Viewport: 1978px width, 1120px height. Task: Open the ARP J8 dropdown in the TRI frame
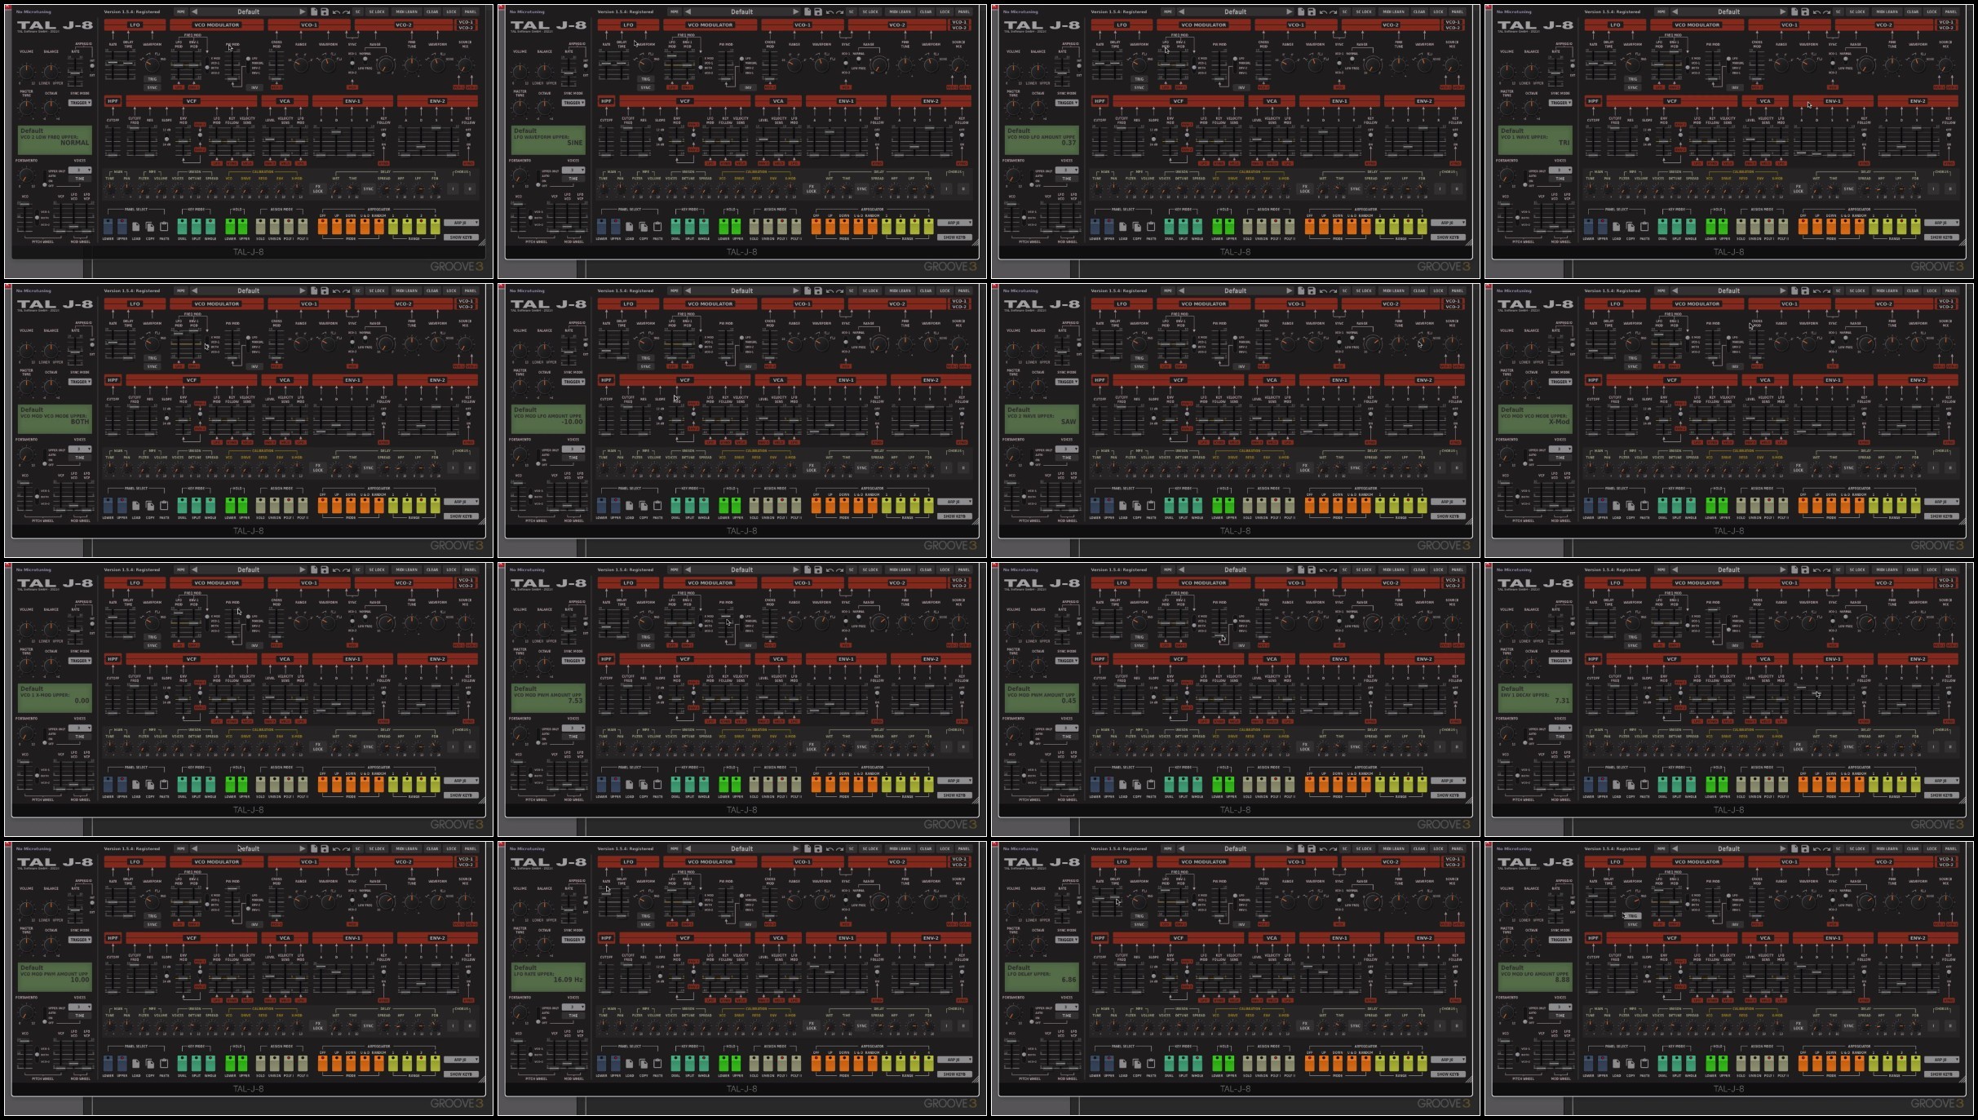click(x=1941, y=223)
